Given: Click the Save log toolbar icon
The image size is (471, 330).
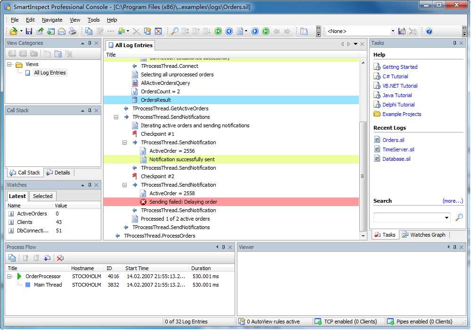Looking at the screenshot, I should (x=29, y=32).
